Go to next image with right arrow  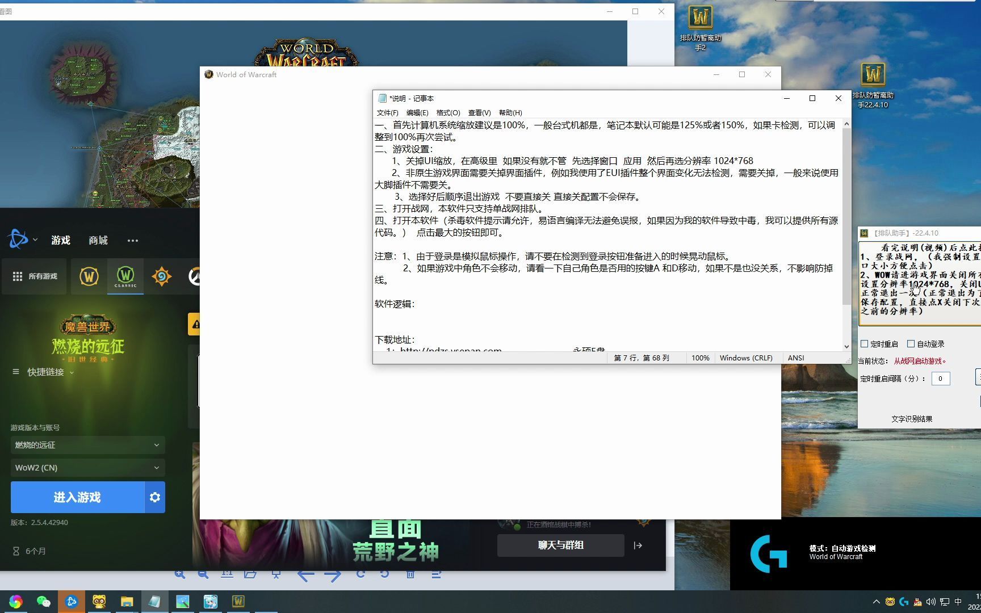click(333, 576)
